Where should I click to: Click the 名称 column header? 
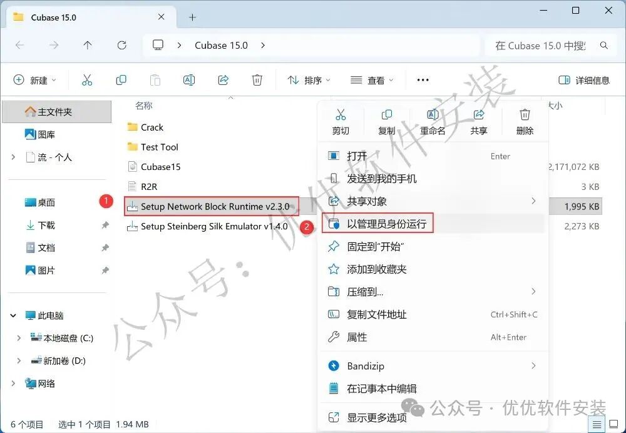pos(144,106)
